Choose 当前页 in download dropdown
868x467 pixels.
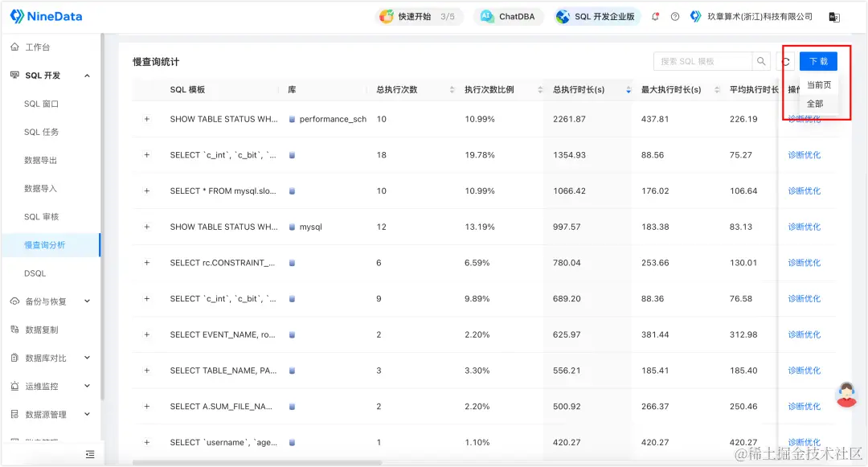(819, 85)
